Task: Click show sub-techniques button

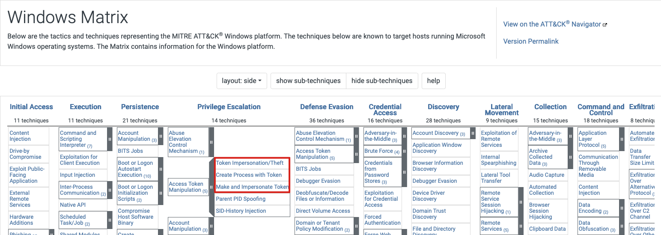Action: click(x=308, y=81)
